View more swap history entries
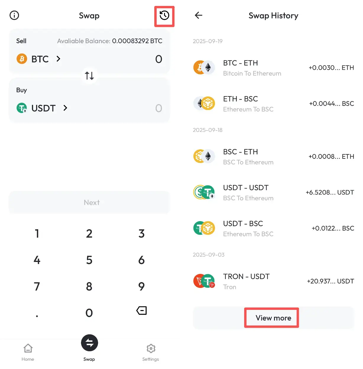This screenshot has height=369, width=363. pyautogui.click(x=271, y=318)
